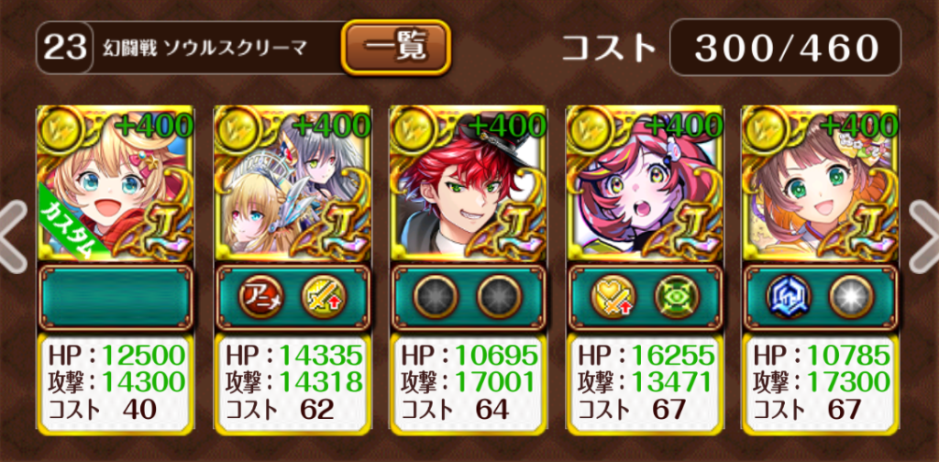Open the 一覧 deck list button
The image size is (939, 462).
pos(396,48)
